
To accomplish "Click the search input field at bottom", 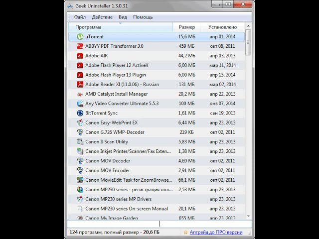I will [159, 224].
